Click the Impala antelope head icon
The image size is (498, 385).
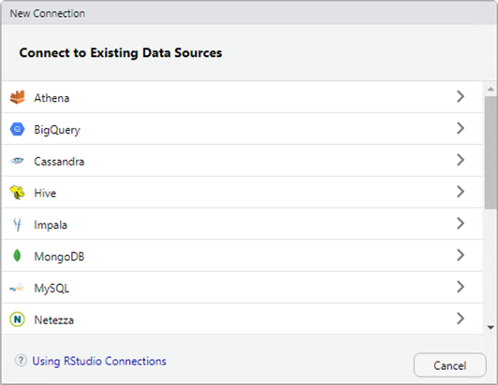click(17, 224)
